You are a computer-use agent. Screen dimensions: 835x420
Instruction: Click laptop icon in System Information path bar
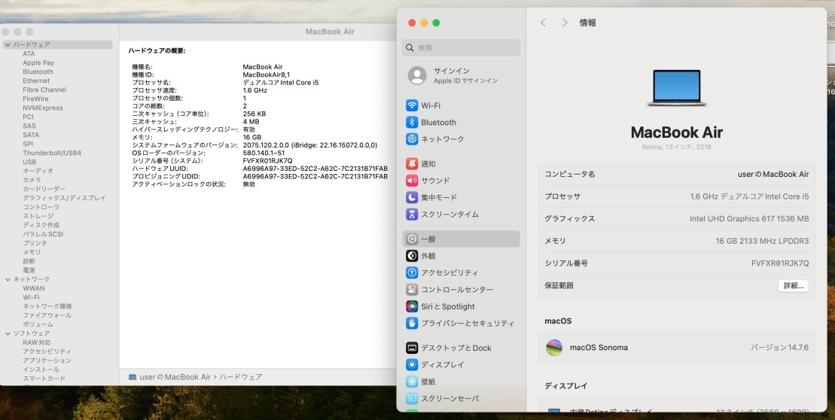point(133,377)
